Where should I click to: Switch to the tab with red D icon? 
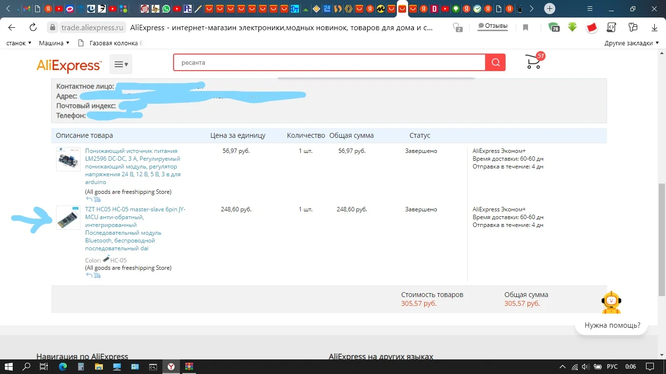click(434, 9)
